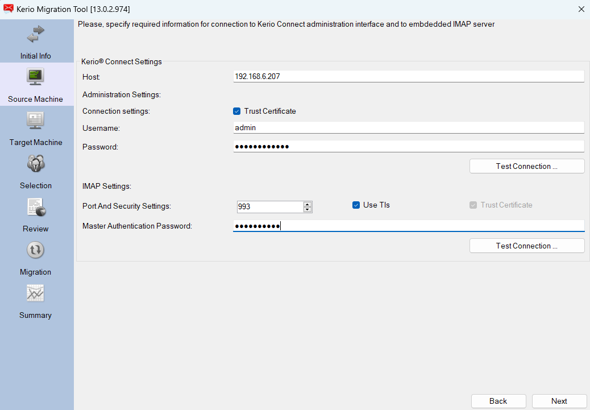Click the Connection settings label

[x=117, y=111]
